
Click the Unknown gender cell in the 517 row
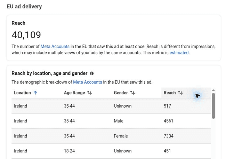point(123,106)
